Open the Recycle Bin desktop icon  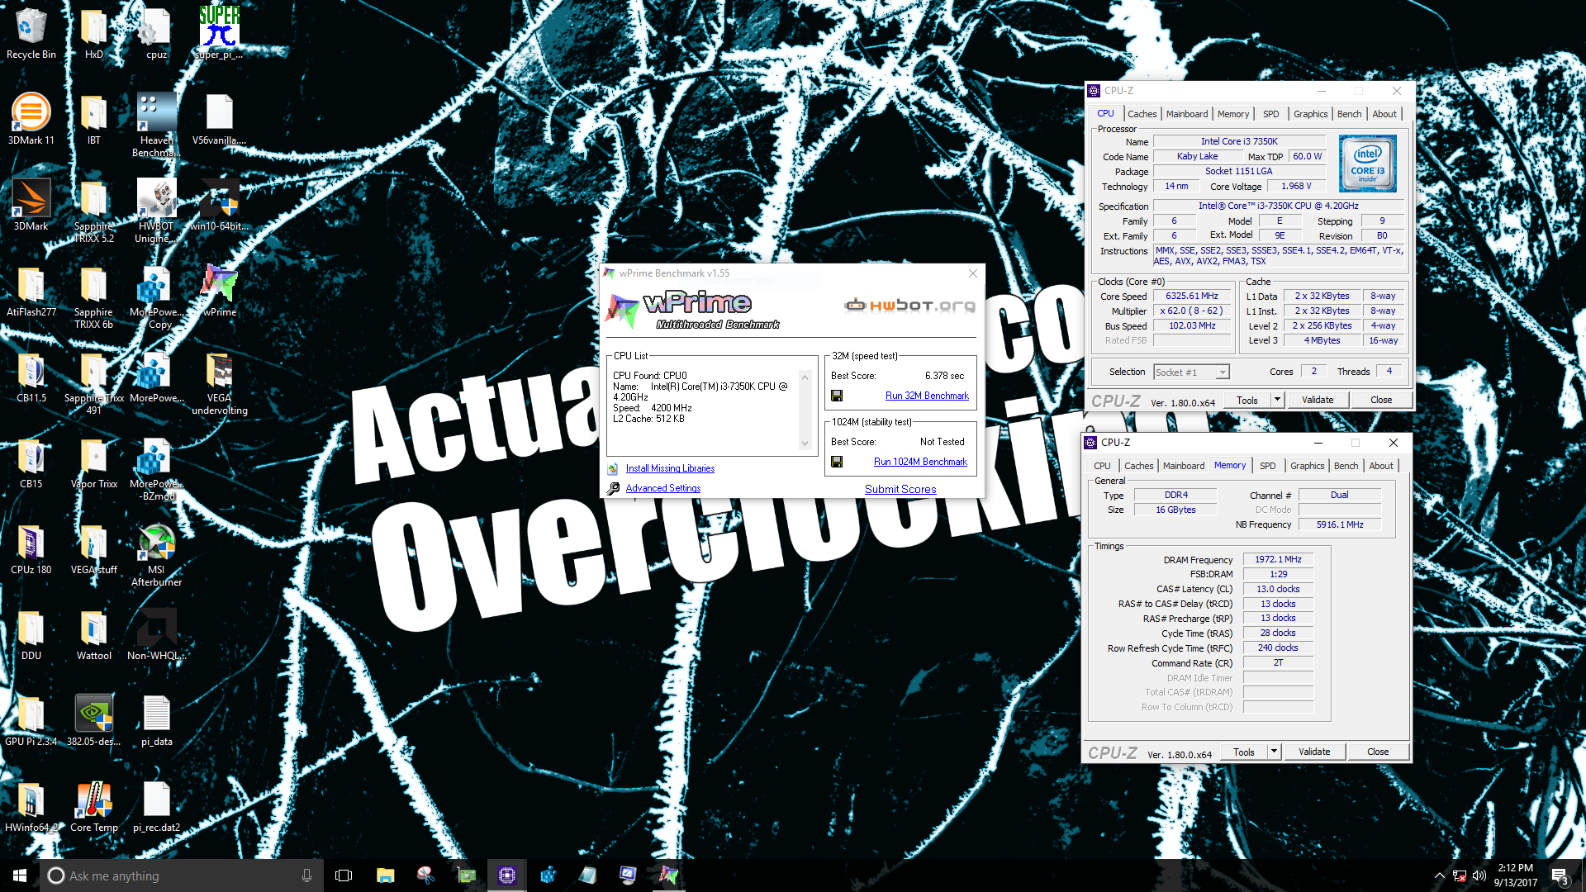tap(31, 33)
